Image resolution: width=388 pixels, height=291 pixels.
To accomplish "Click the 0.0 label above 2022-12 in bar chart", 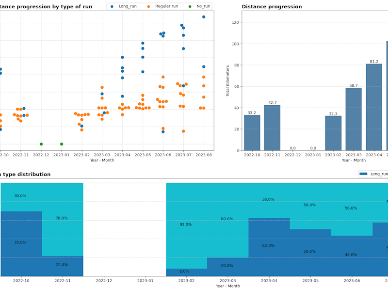I will [293, 148].
